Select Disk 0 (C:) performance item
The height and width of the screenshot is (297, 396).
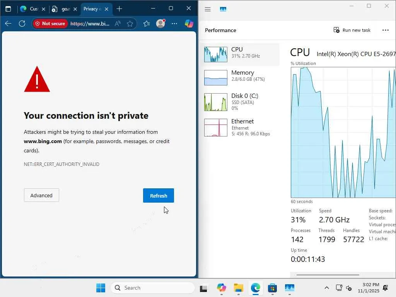pyautogui.click(x=240, y=102)
